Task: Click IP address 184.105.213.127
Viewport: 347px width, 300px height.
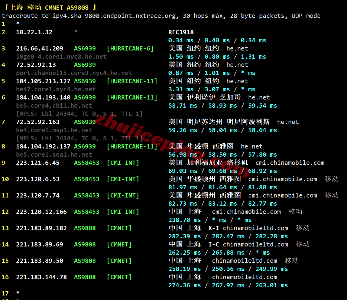Action: (x=43, y=81)
